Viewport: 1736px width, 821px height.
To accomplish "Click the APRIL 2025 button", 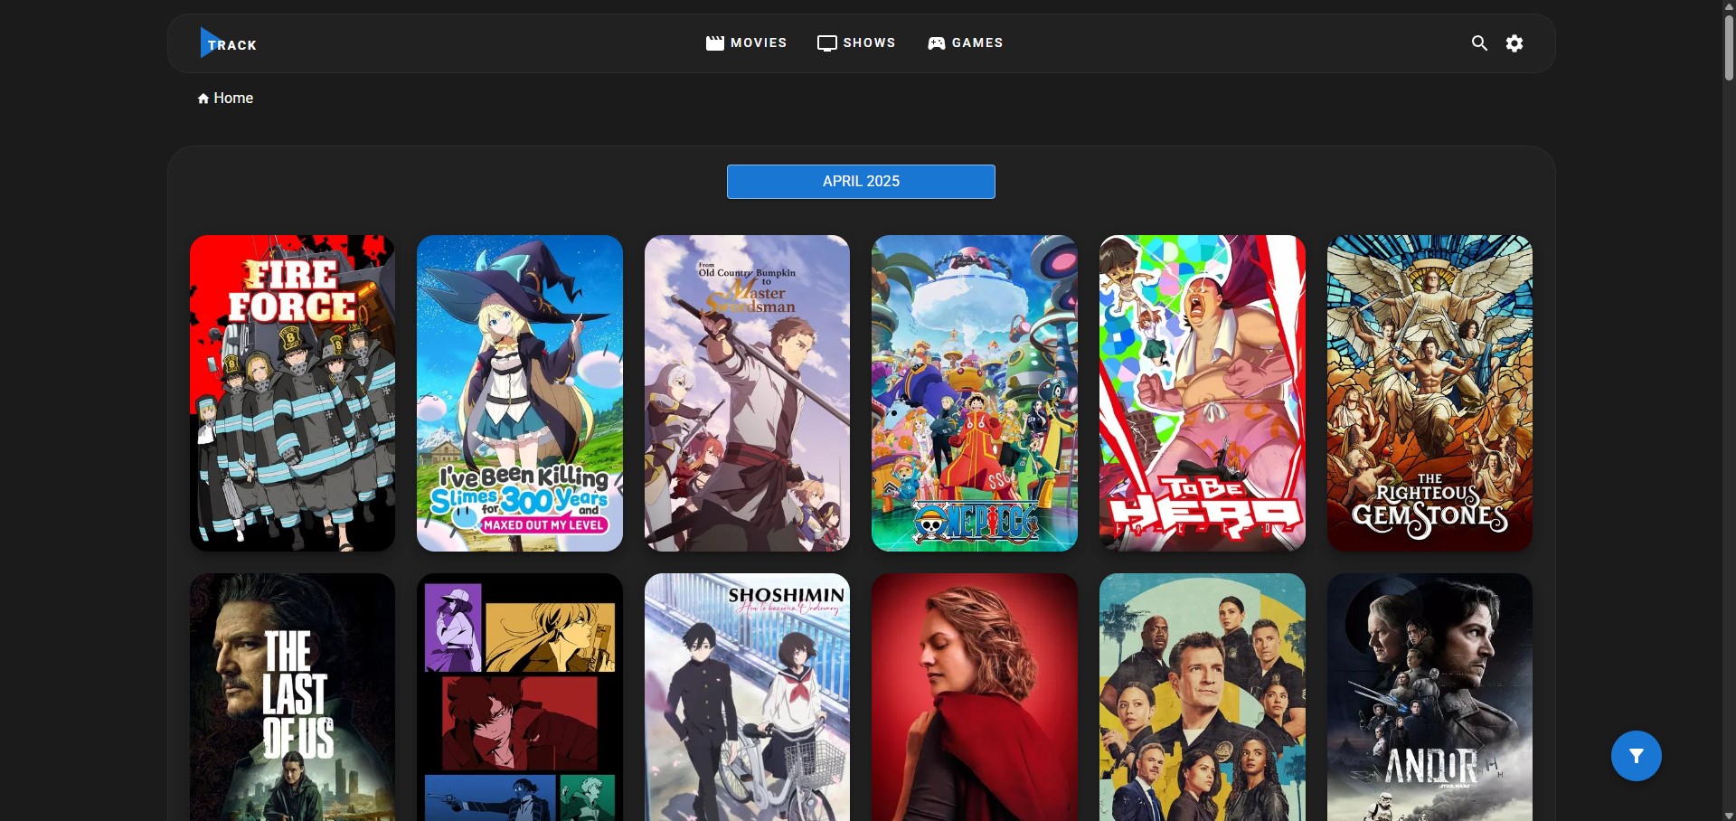I will point(861,182).
